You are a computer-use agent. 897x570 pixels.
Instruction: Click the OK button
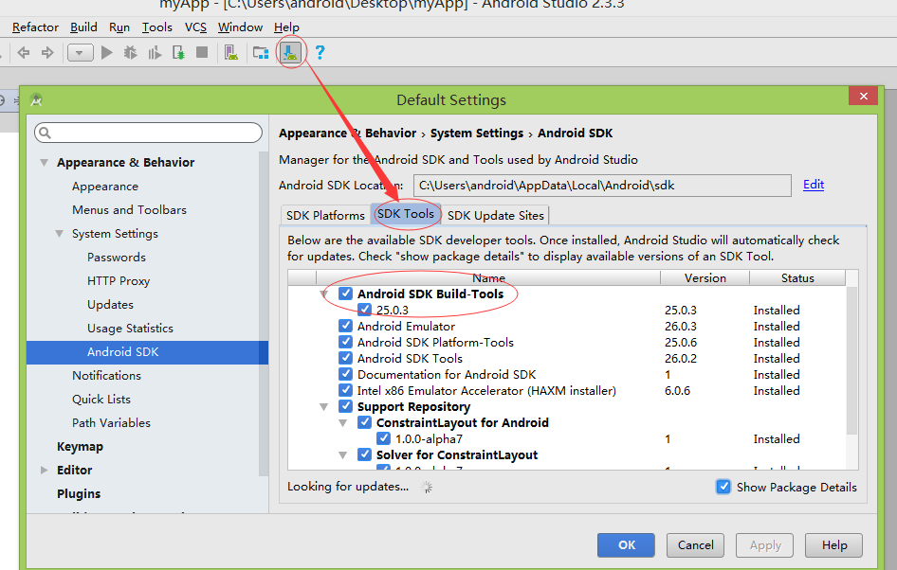click(627, 544)
